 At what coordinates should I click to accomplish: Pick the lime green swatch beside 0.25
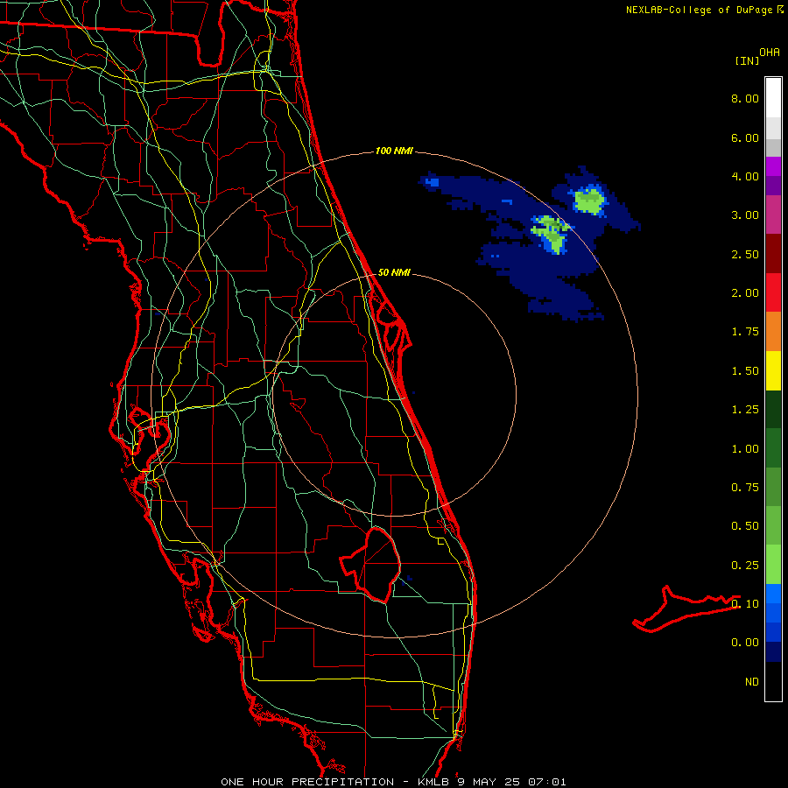[x=773, y=565]
